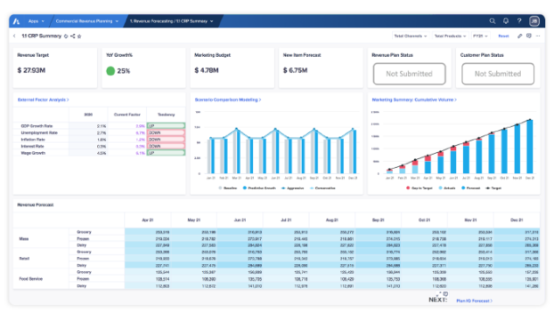Click the Anaplan logo icon
The height and width of the screenshot is (320, 554).
click(16, 21)
